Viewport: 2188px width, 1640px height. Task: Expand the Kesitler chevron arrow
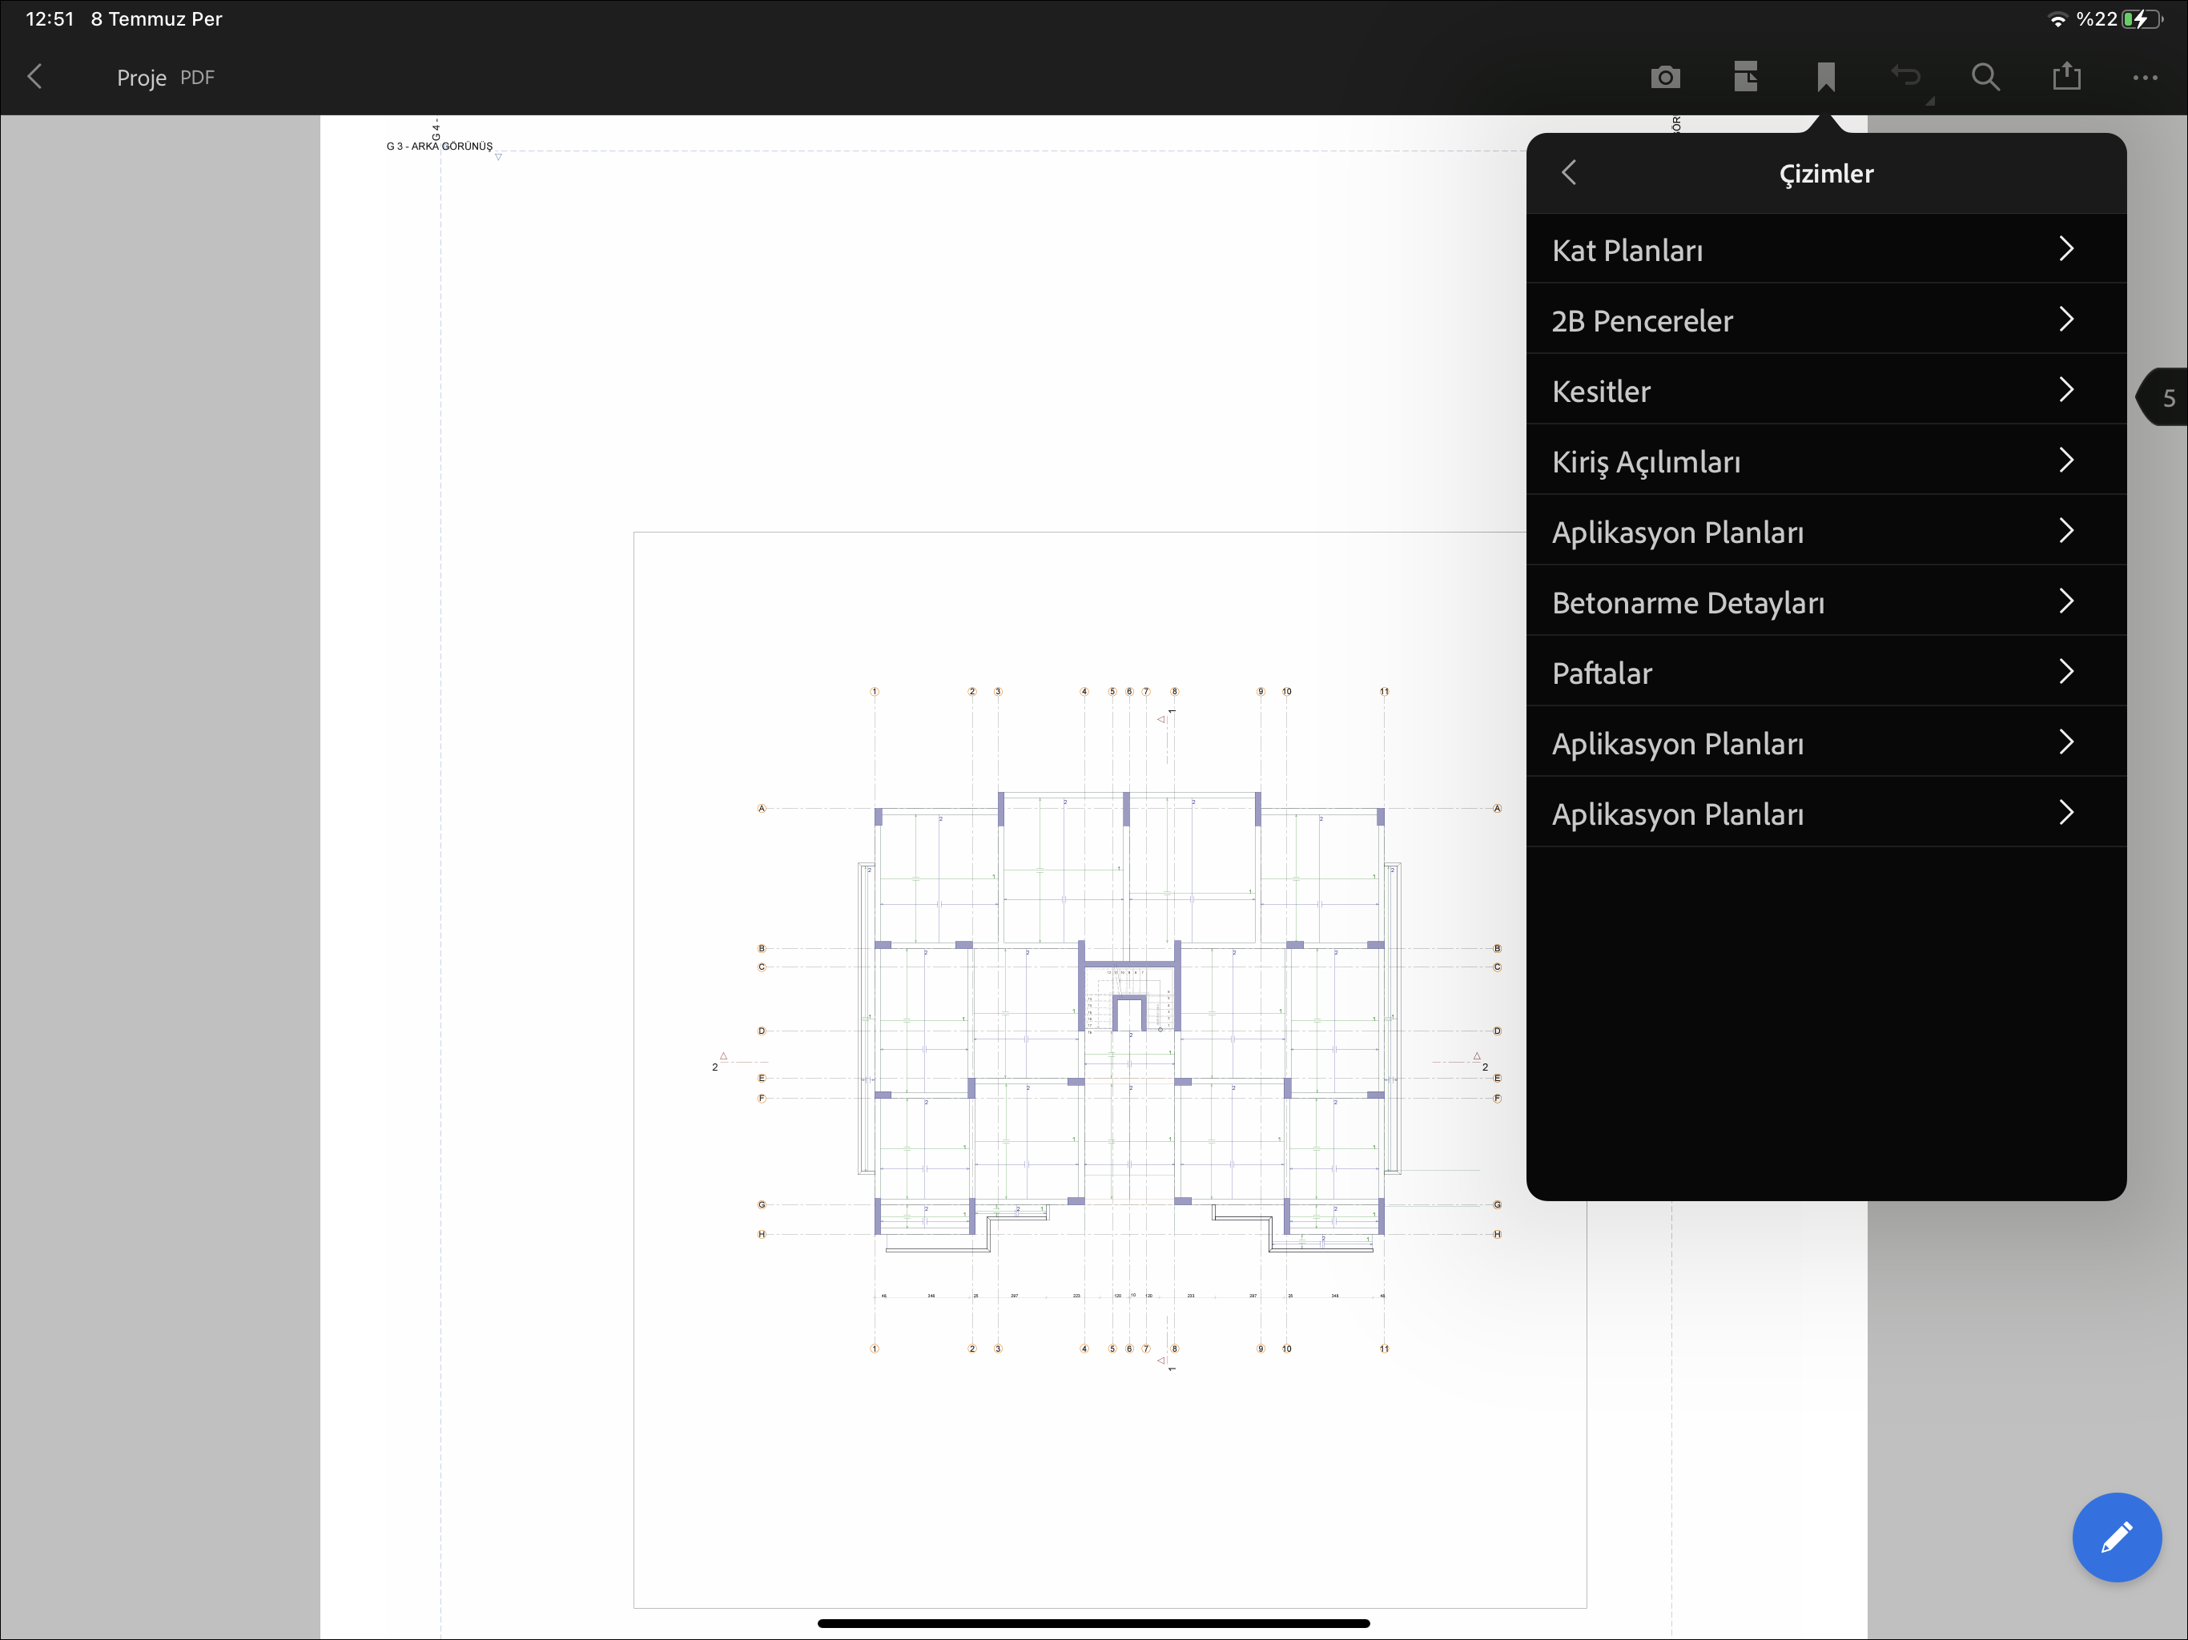2065,391
